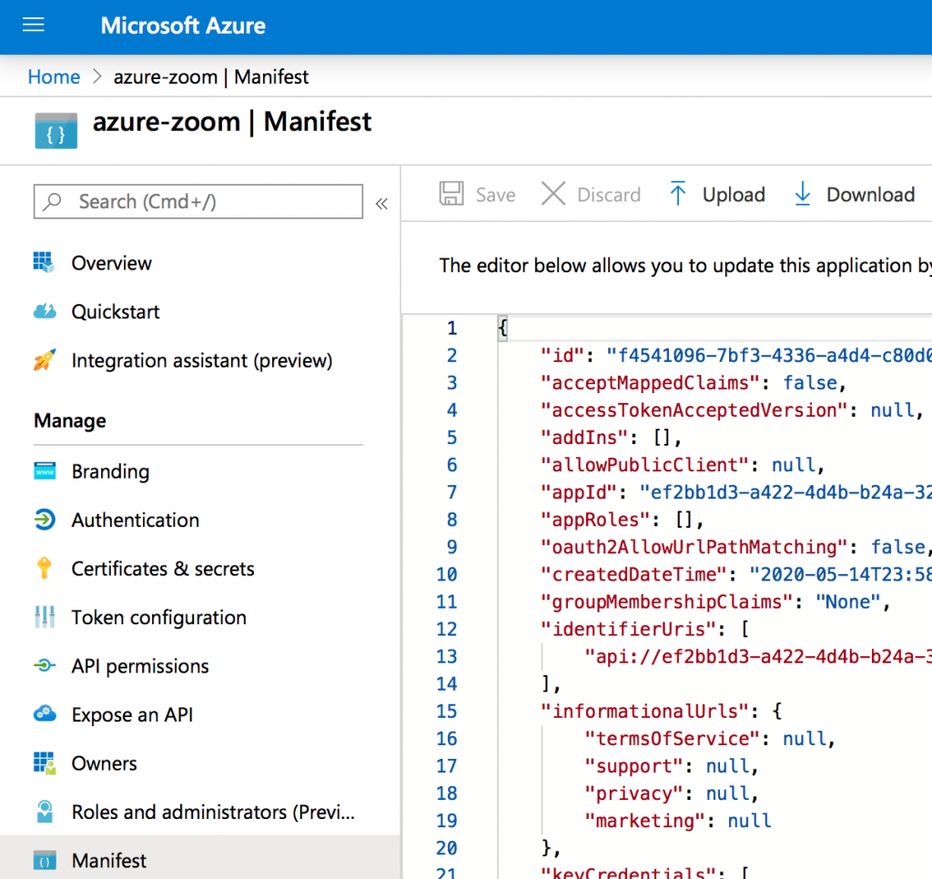This screenshot has height=879, width=932.
Task: Click the azure-zoom | Manifest page heading
Action: pos(232,122)
